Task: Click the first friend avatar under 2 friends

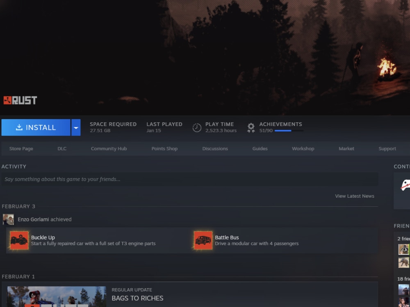Action: point(404,249)
